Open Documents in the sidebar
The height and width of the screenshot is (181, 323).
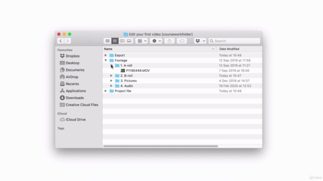pyautogui.click(x=72, y=70)
